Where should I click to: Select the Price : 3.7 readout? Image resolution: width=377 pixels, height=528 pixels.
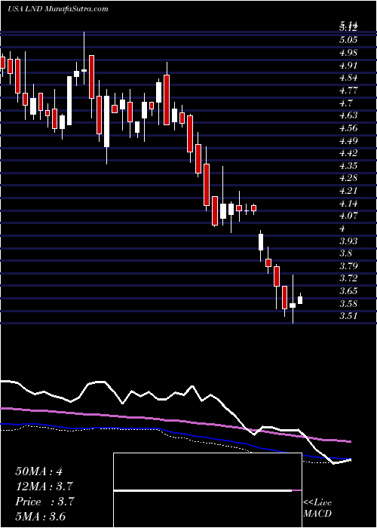44,502
